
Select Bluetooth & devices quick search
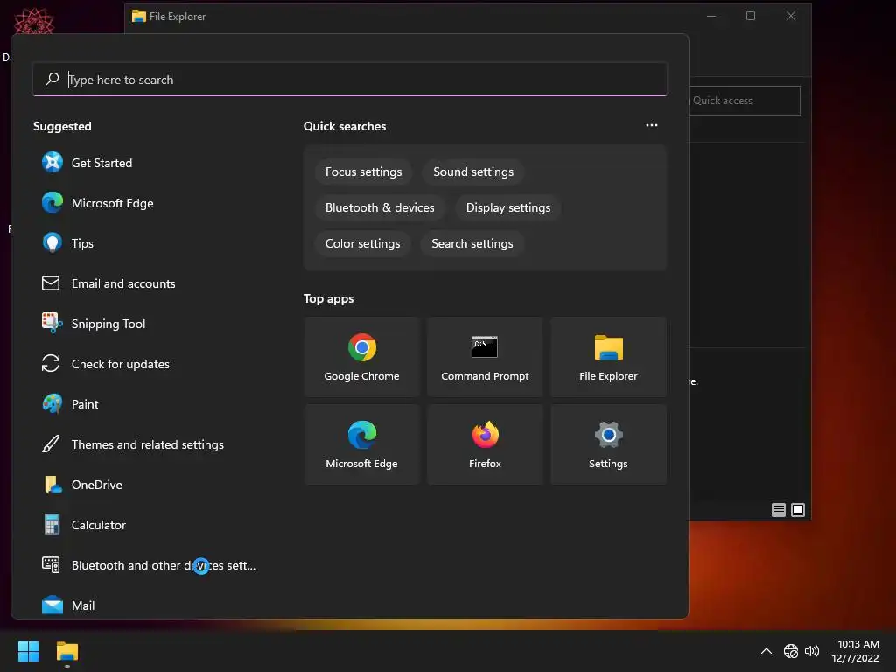pos(380,208)
